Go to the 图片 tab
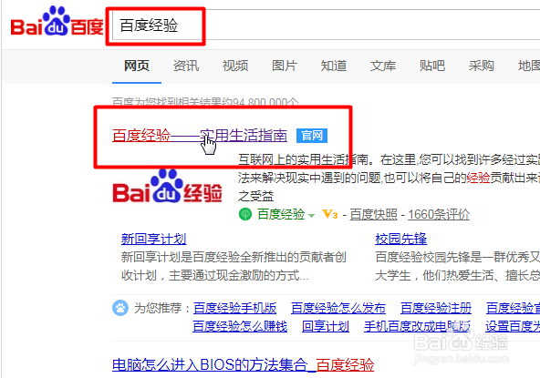Viewport: 540px width, 378px height. 285,66
